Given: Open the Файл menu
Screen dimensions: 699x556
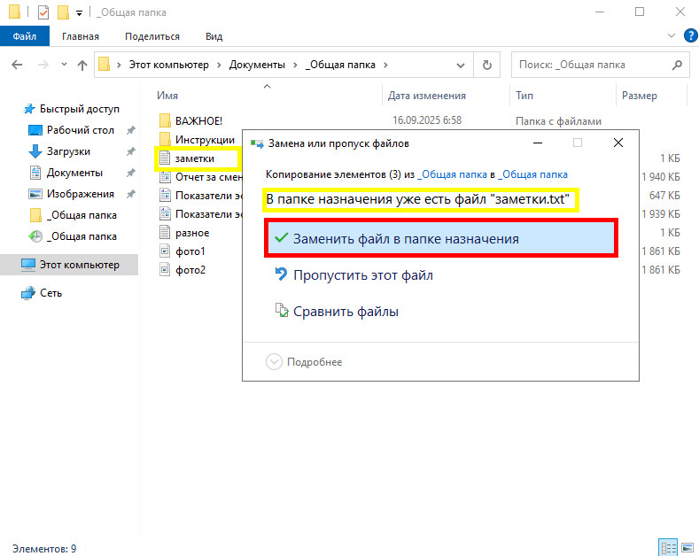Looking at the screenshot, I should [x=25, y=36].
